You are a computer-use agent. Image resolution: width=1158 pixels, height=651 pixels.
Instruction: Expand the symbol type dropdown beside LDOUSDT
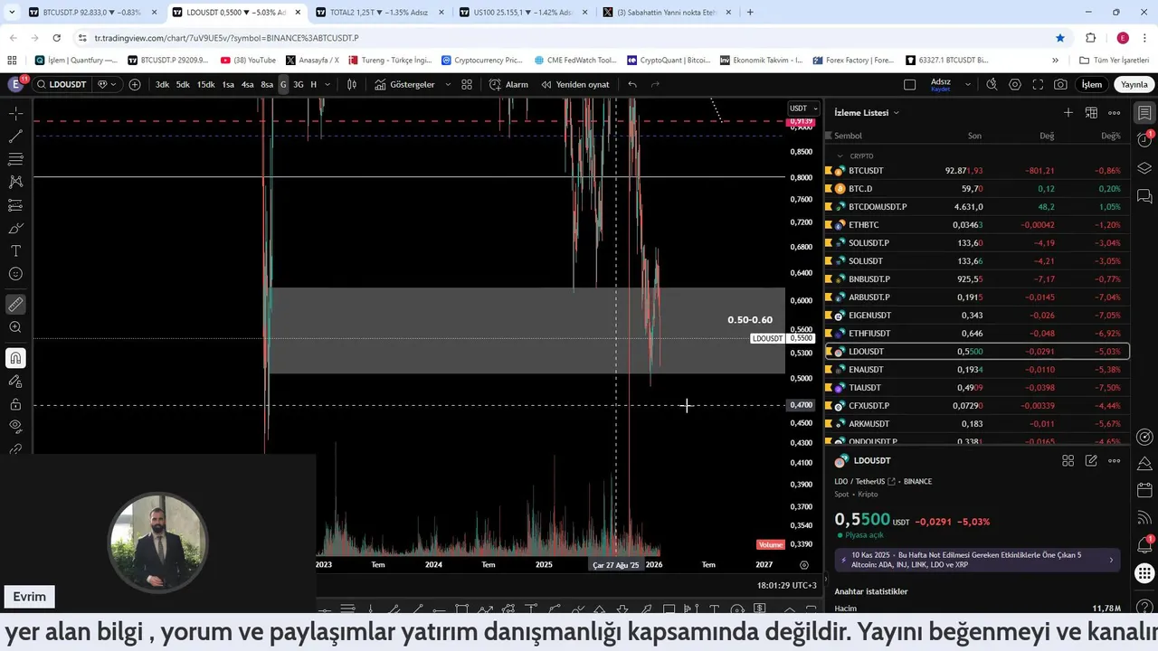(106, 84)
